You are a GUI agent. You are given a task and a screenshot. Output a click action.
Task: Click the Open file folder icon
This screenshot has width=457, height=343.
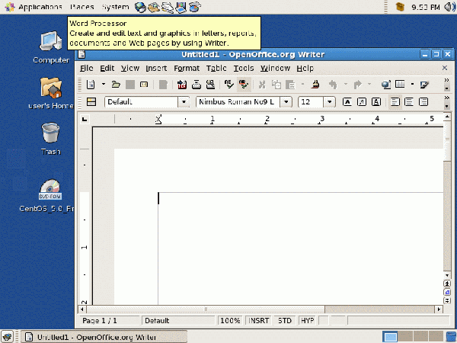[x=116, y=85]
